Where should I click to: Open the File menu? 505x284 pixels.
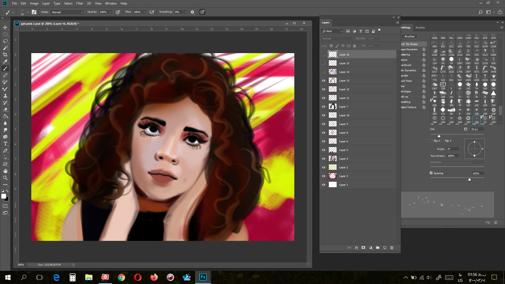[x=14, y=3]
